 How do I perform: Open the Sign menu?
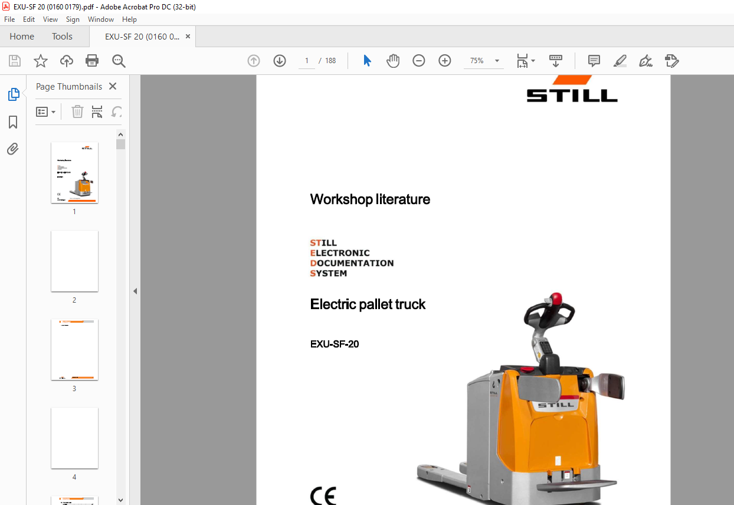73,19
